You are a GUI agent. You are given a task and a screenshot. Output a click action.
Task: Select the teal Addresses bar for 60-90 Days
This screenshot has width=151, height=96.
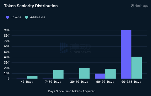(110, 74)
